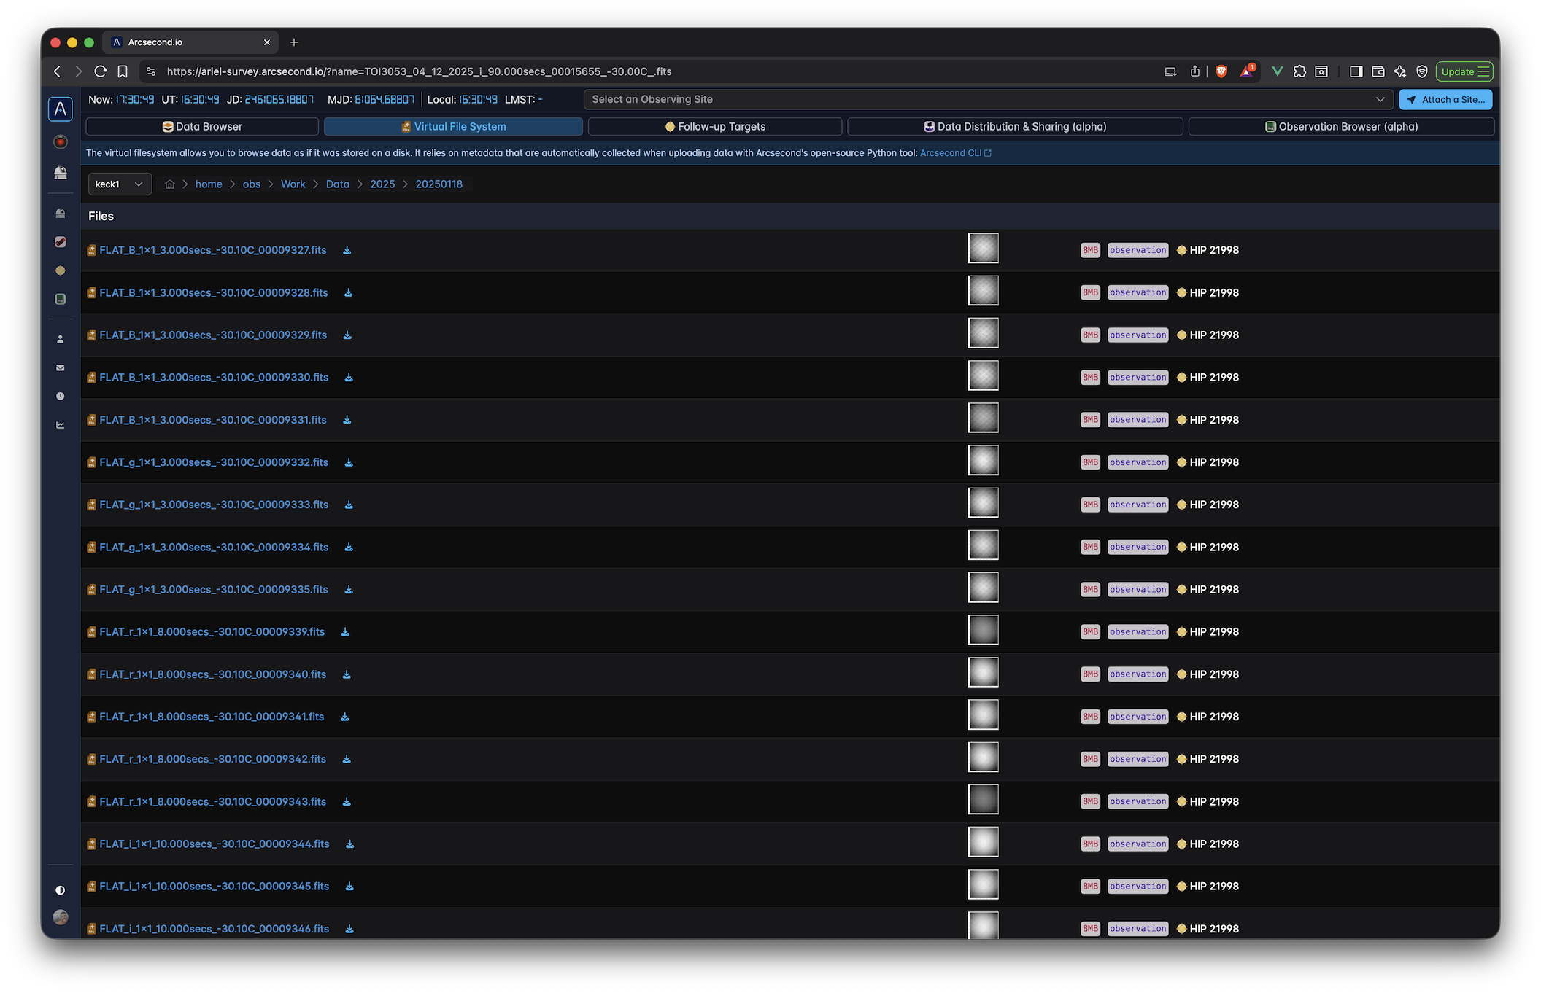Download the file ending 00009330.fits

[349, 378]
